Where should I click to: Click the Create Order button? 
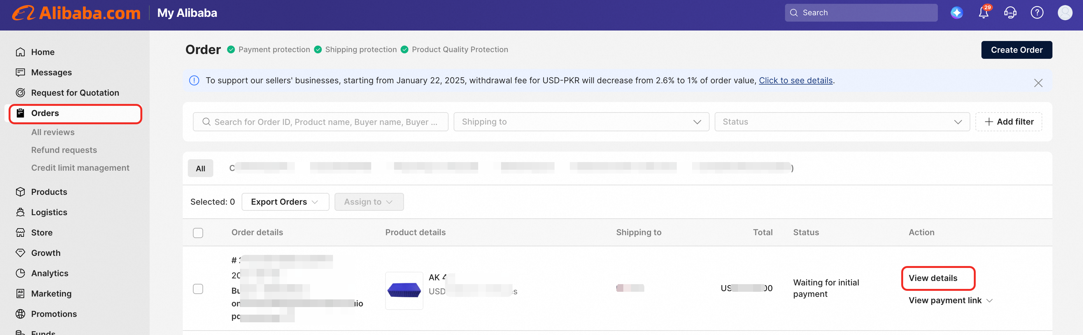coord(1016,50)
